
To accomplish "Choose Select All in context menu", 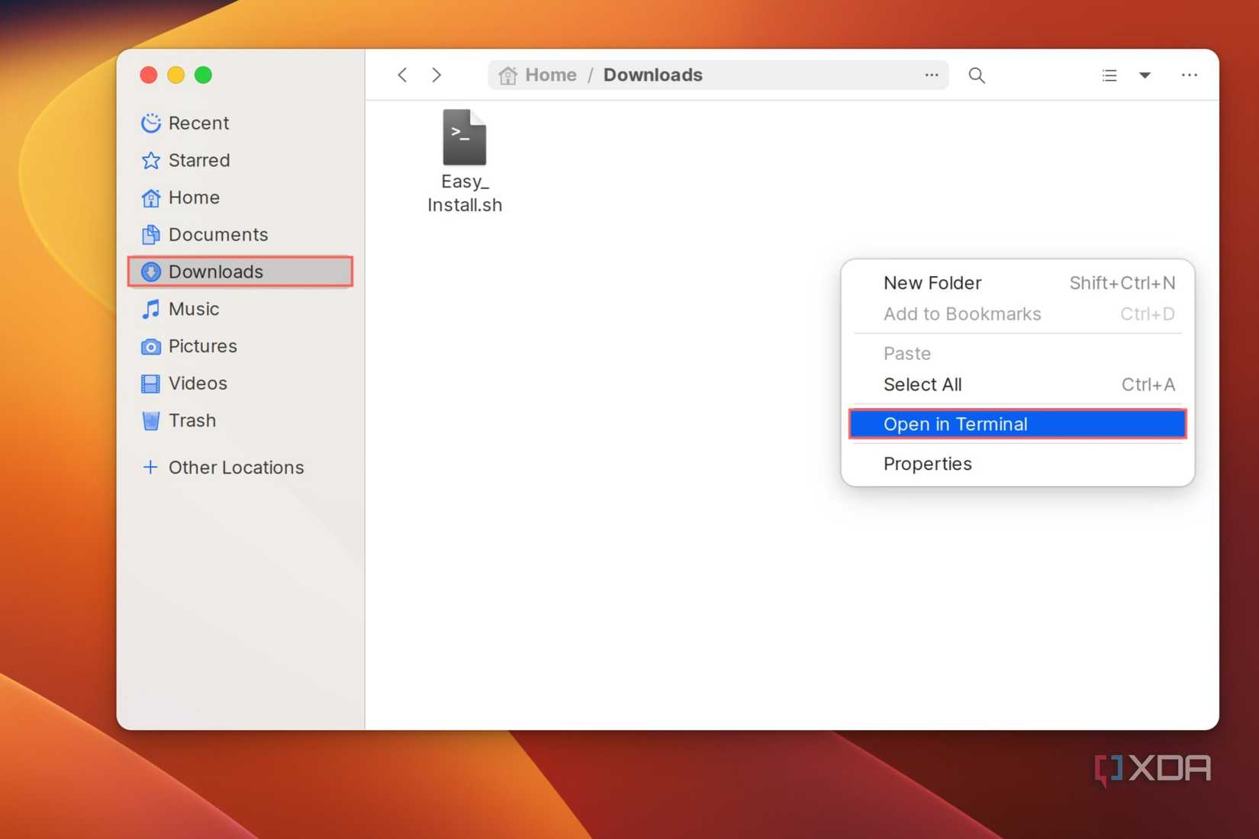I will tap(1017, 384).
